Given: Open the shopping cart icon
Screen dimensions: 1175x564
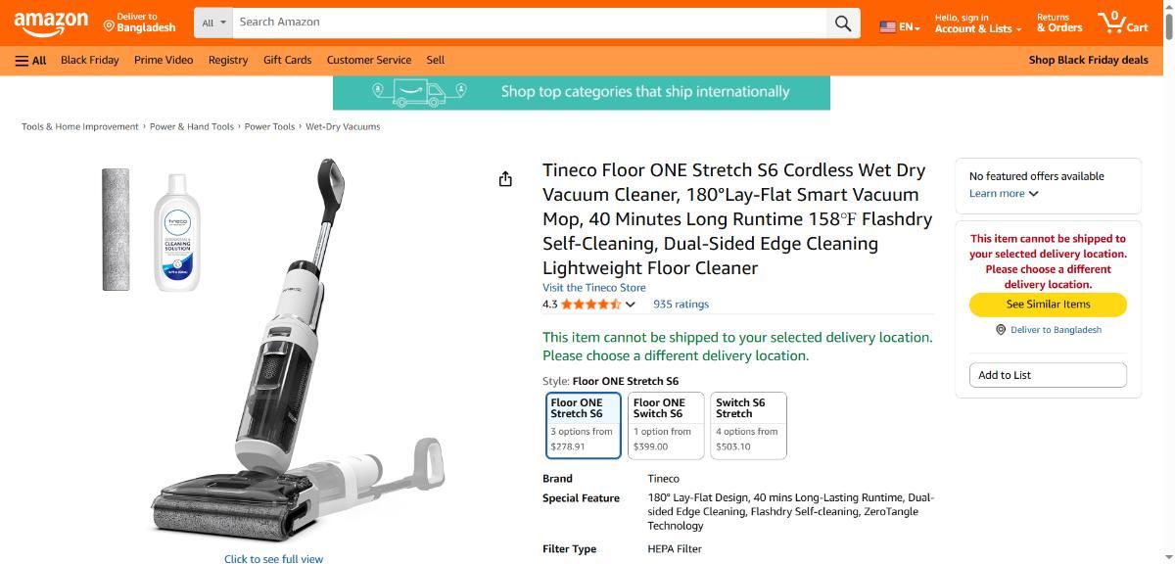Looking at the screenshot, I should tap(1122, 23).
